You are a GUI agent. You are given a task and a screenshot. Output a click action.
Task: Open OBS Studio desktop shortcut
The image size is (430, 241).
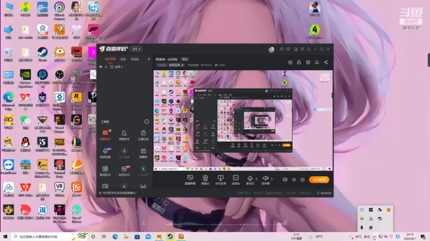(59, 77)
